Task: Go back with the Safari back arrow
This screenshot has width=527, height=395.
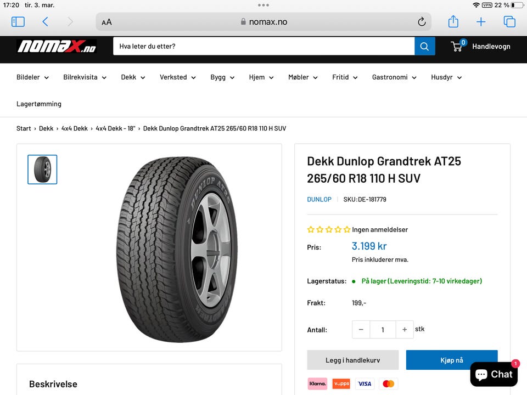Action: coord(46,22)
